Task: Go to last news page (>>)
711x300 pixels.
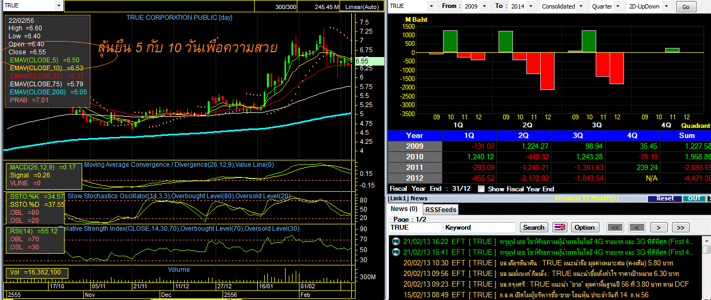Action: point(681,228)
